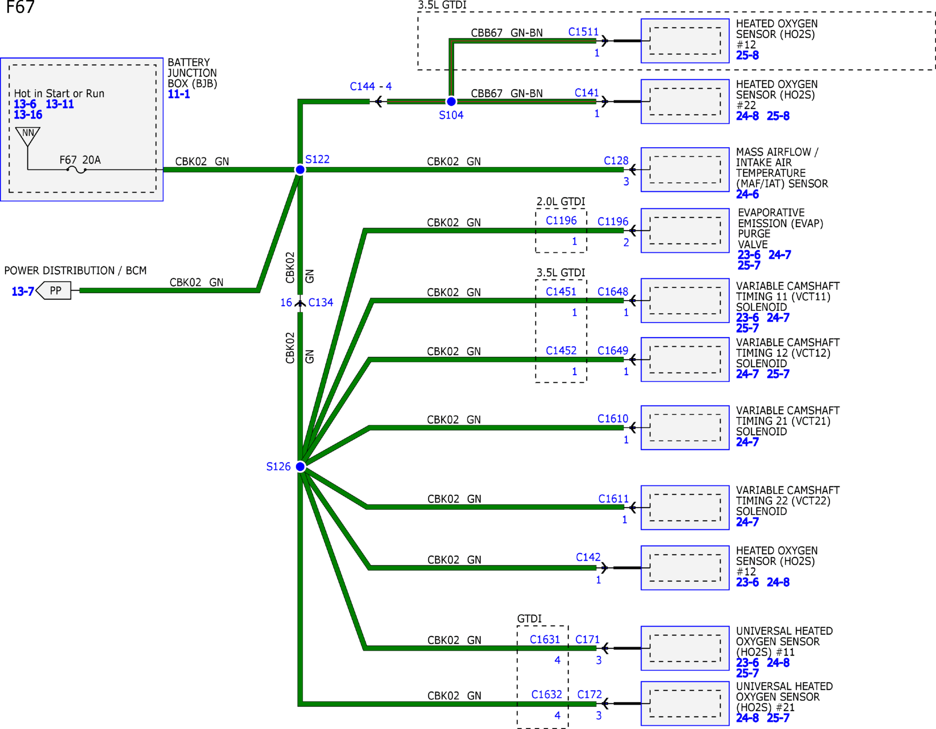Open the 25-8 reference under the C1511 HO2S #12
Image resolution: width=936 pixels, height=729 pixels.
747,55
